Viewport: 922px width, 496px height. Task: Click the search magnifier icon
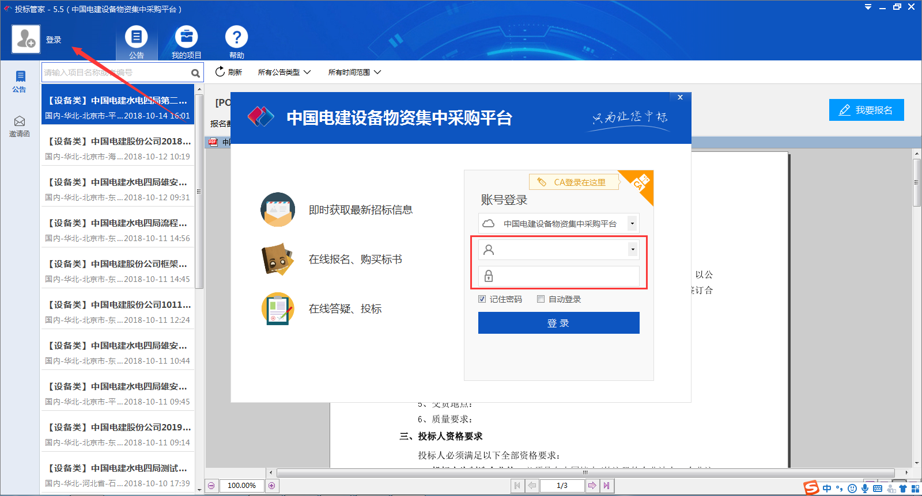[x=196, y=73]
